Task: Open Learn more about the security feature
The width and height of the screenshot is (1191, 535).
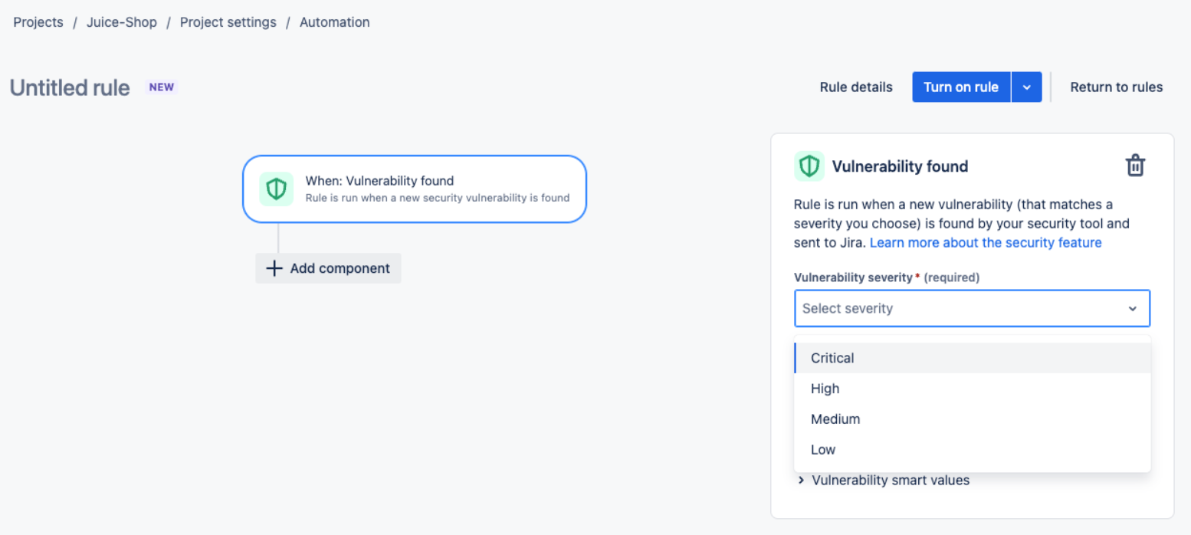Action: tap(986, 243)
